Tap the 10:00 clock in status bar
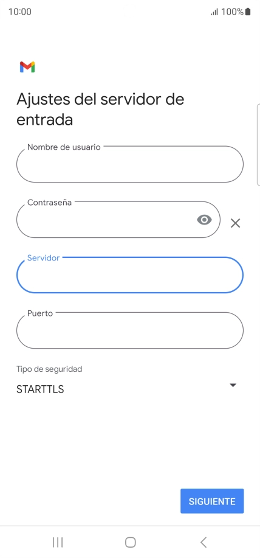 coord(20,12)
